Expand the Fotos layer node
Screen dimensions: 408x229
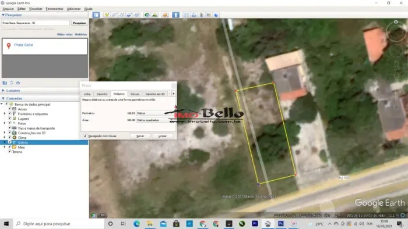(5, 123)
